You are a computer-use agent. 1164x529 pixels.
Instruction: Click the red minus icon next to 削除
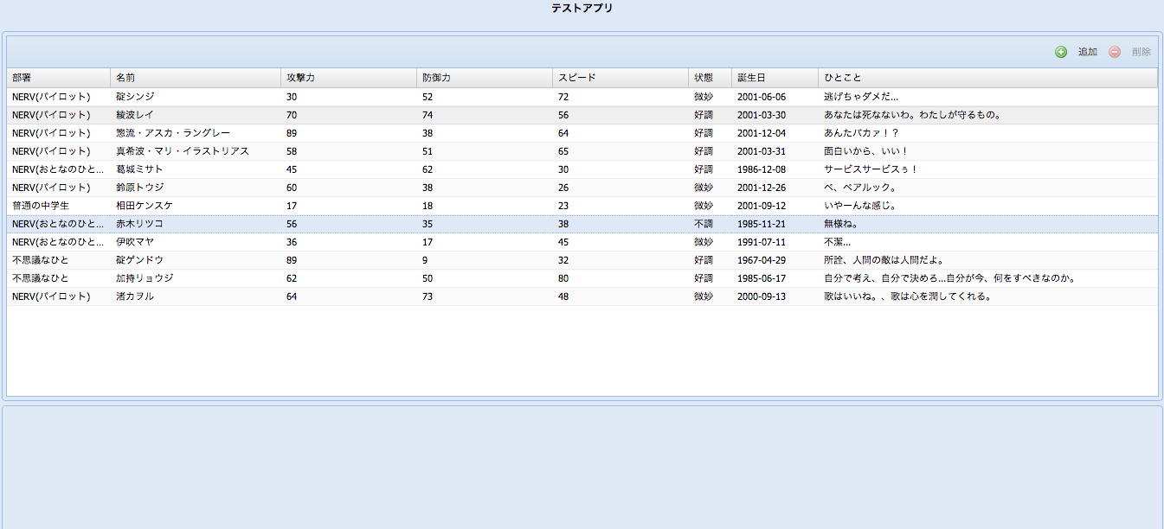[1114, 52]
